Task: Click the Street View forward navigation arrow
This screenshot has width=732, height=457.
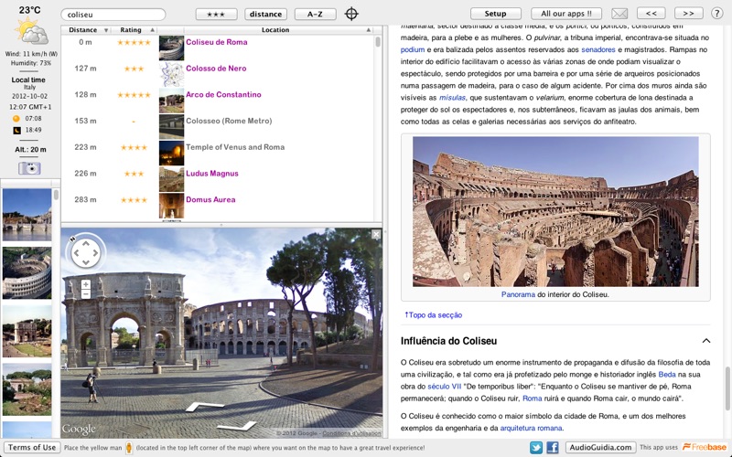Action: pos(205,406)
